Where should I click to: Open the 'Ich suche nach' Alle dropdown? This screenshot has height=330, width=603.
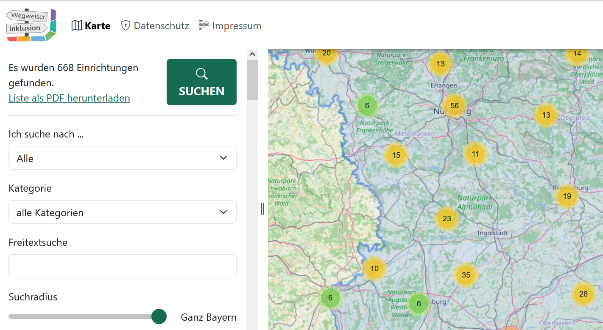point(123,158)
